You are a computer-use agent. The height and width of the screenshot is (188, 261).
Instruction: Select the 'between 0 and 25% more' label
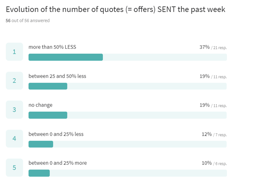(58, 163)
